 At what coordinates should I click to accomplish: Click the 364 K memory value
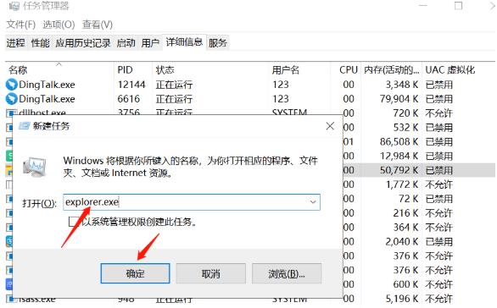tap(405, 228)
